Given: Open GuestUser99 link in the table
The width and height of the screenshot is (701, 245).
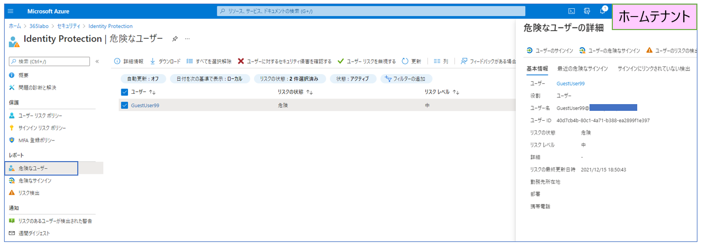Looking at the screenshot, I should click(145, 105).
